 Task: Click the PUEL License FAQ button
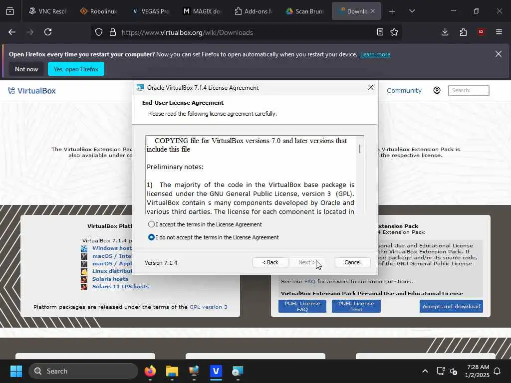[302, 306]
